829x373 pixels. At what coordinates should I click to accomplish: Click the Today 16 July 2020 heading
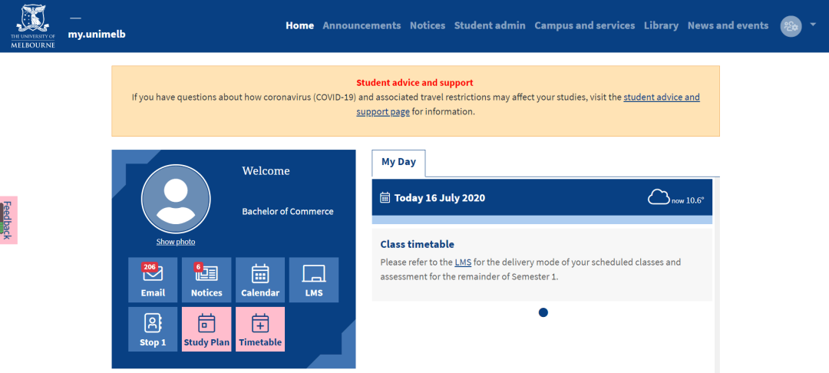(x=440, y=198)
